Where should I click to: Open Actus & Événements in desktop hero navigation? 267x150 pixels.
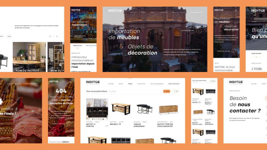point(179,13)
